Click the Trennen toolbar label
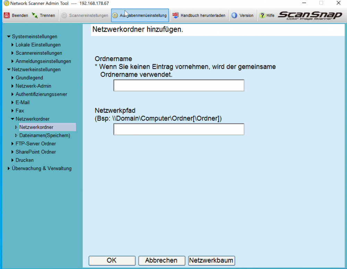Viewport: 347px width, 269px height. coord(47,16)
